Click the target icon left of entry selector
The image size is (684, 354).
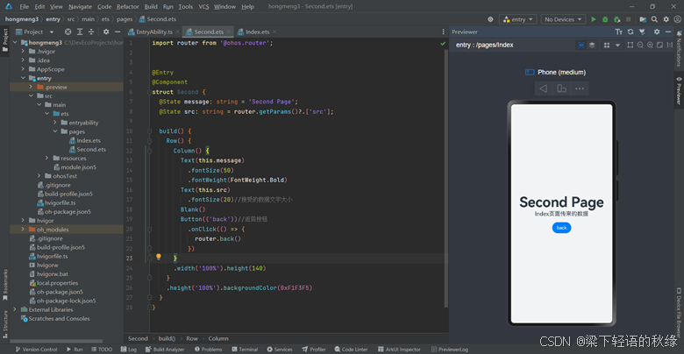tap(490, 19)
